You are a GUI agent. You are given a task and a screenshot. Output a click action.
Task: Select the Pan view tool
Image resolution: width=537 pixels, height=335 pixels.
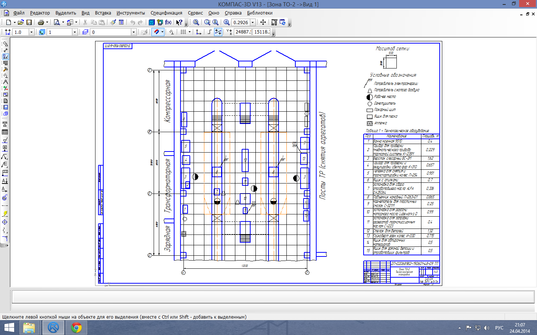point(263,22)
